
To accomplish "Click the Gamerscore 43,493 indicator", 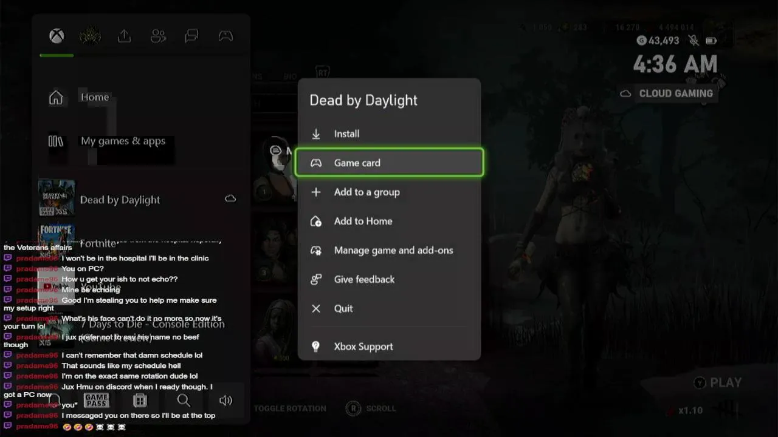I will point(658,40).
